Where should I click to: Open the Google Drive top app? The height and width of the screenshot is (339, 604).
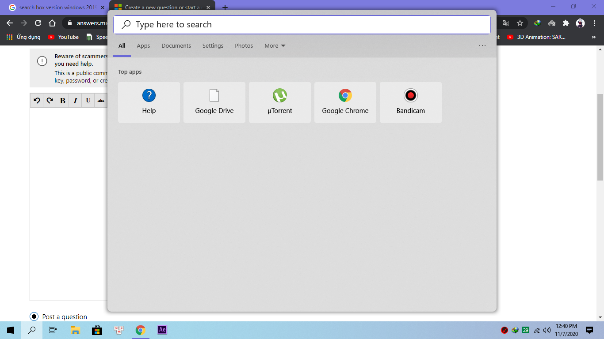tap(214, 102)
